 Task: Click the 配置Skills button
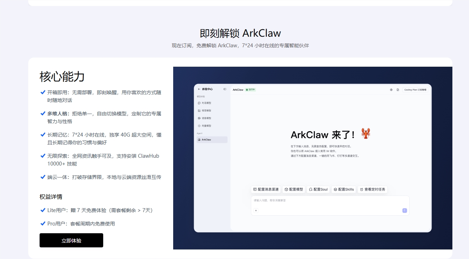tap(343, 189)
